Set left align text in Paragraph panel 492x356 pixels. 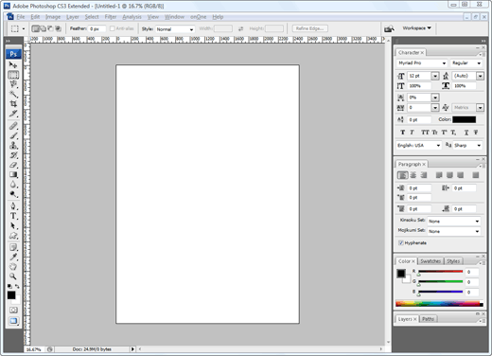[x=402, y=175]
